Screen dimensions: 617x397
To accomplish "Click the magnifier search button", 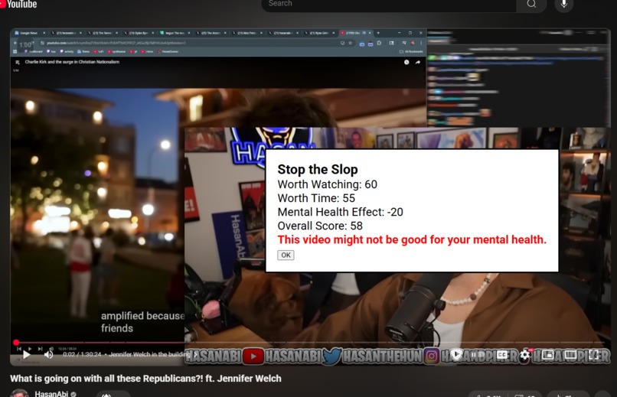I will [531, 5].
